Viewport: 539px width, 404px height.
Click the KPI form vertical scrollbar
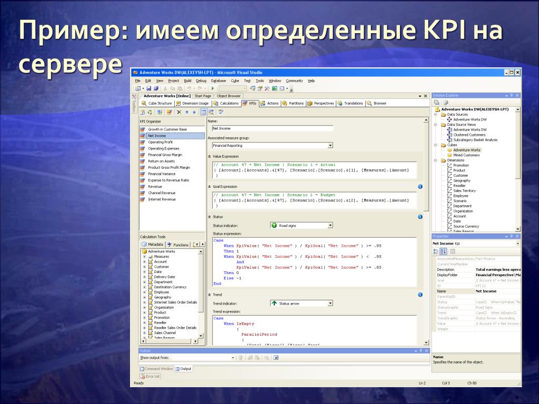(x=426, y=167)
